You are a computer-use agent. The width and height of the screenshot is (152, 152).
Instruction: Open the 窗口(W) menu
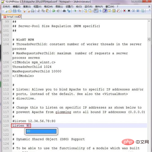coord(110,7)
